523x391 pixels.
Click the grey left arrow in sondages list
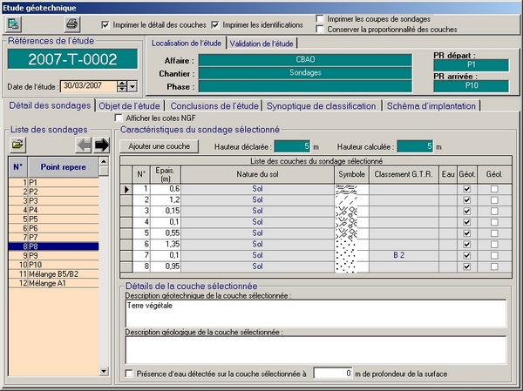pyautogui.click(x=84, y=144)
